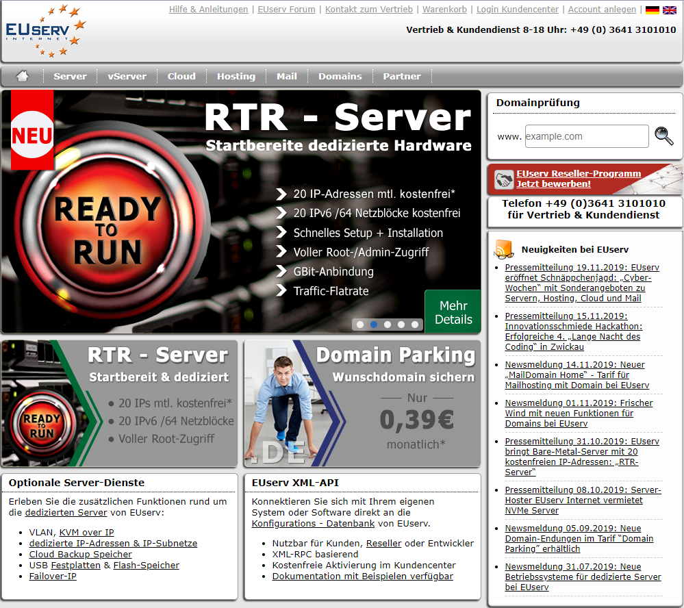
Task: Select the first carousel slide dot
Action: point(360,325)
